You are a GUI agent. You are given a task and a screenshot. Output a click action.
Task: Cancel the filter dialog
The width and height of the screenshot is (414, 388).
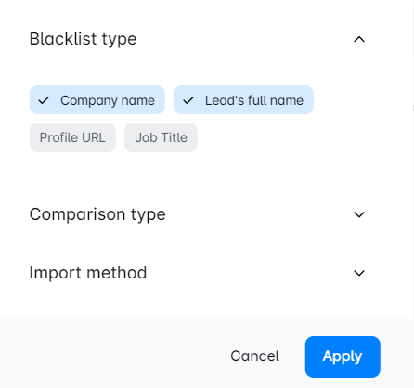click(254, 356)
